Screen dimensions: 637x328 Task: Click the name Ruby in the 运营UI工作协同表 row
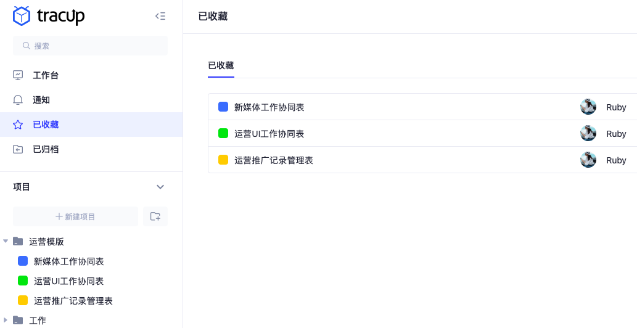coord(616,134)
